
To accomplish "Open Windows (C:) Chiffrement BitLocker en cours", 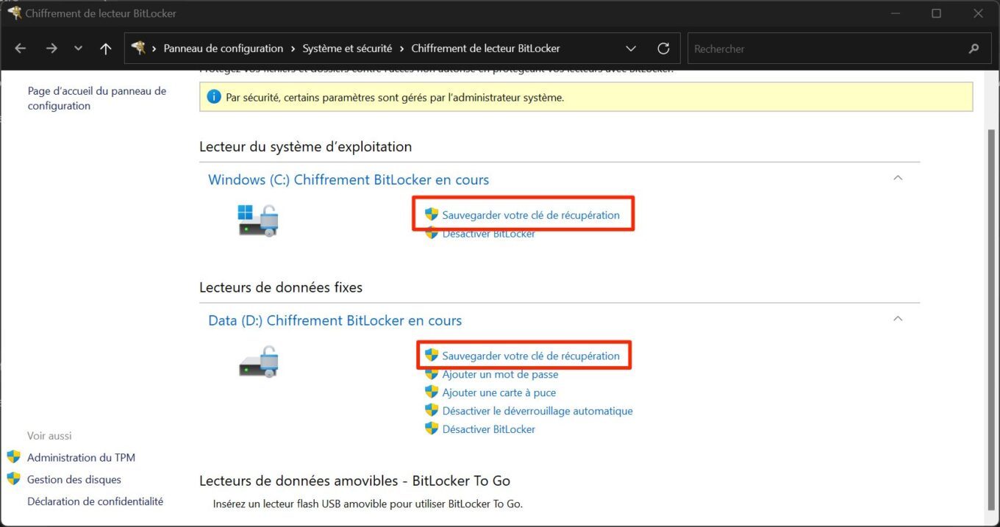I will coord(349,180).
